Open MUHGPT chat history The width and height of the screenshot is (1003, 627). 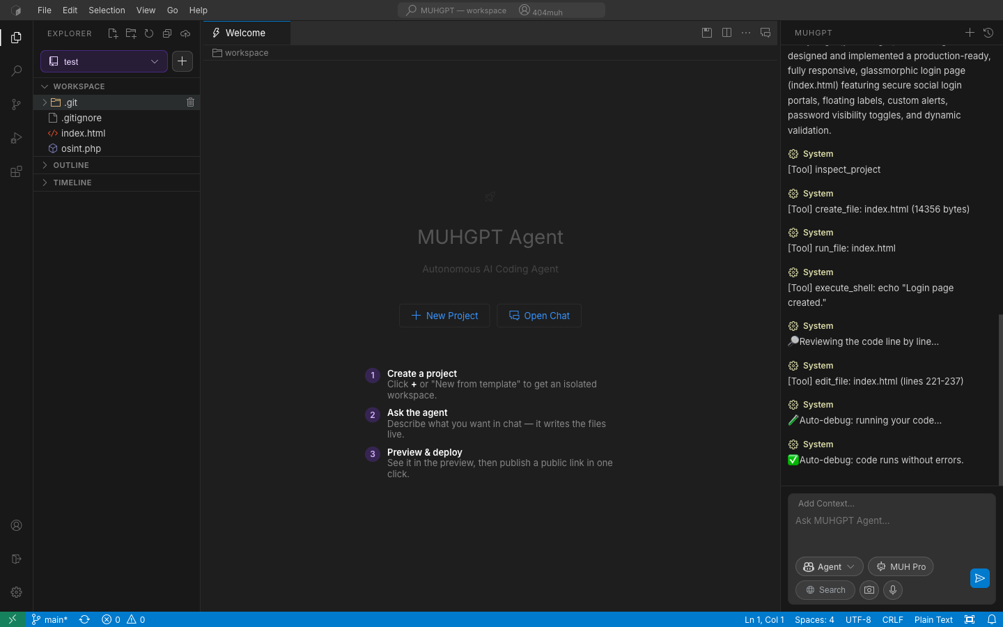[988, 33]
